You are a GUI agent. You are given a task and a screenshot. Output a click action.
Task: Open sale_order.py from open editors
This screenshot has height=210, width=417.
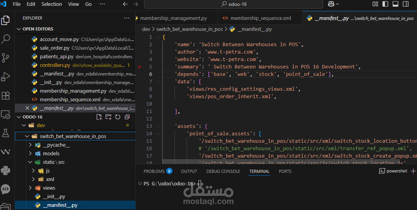[x=75, y=48]
